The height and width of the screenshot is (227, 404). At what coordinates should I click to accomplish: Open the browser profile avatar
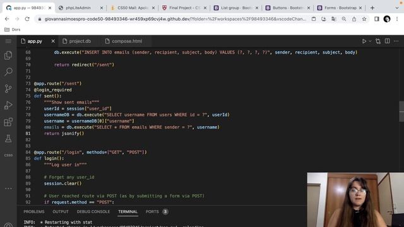387,19
